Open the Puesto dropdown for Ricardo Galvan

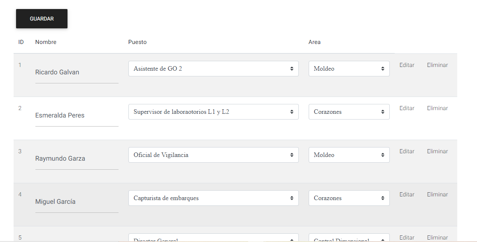coord(213,69)
